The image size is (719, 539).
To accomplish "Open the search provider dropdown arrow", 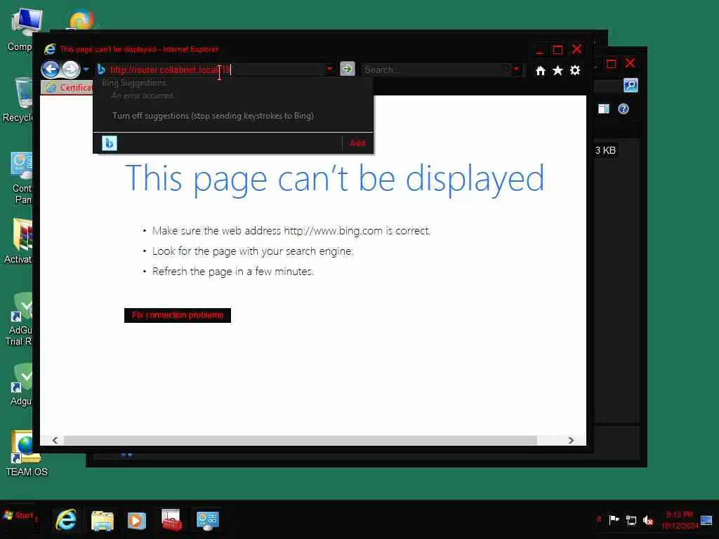I will click(516, 69).
